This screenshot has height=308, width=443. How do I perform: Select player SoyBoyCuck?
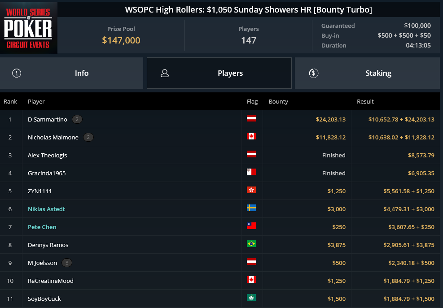point(44,299)
